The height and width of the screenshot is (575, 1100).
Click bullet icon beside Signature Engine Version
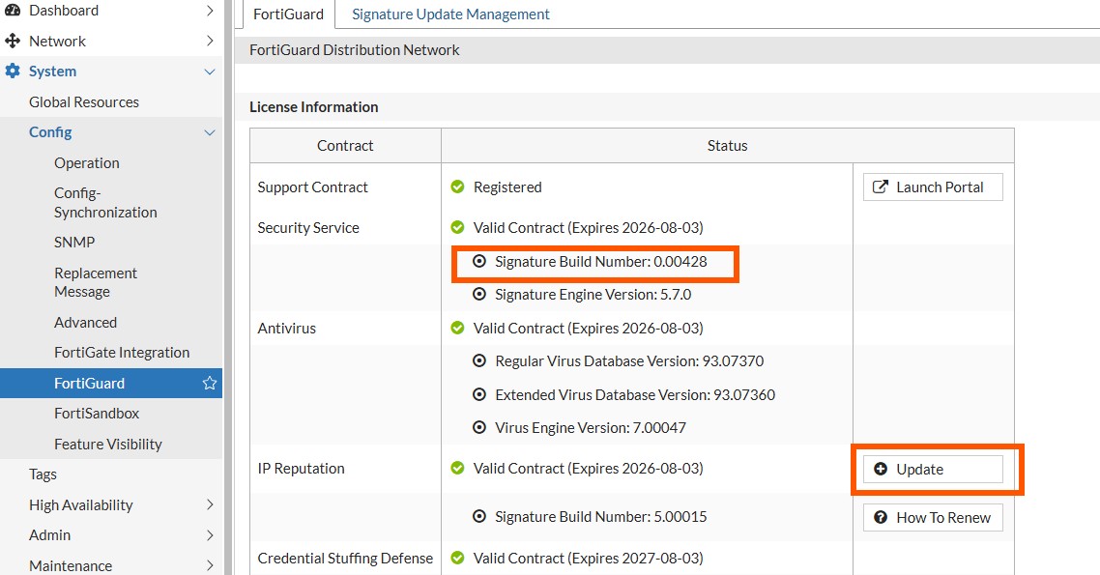click(479, 294)
